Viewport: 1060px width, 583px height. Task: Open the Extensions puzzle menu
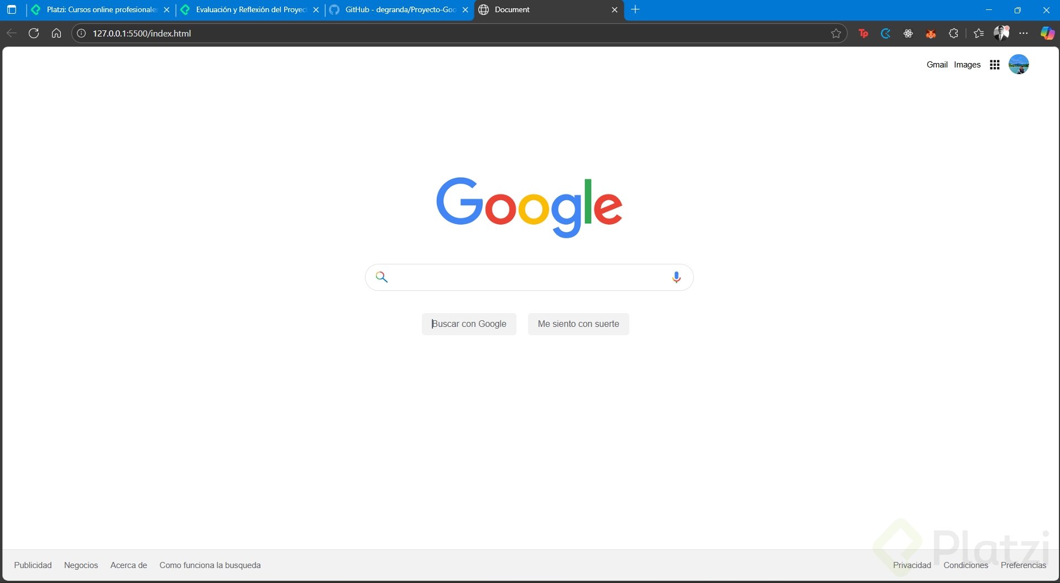click(953, 33)
